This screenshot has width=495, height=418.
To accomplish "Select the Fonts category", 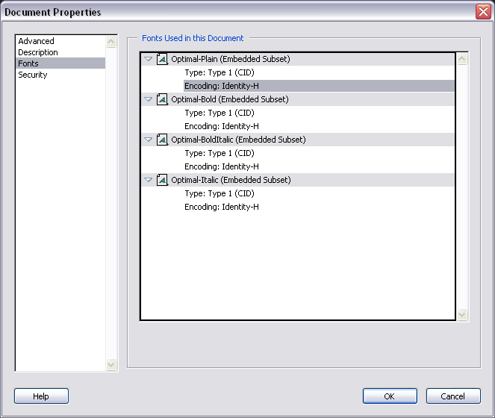I will [60, 63].
